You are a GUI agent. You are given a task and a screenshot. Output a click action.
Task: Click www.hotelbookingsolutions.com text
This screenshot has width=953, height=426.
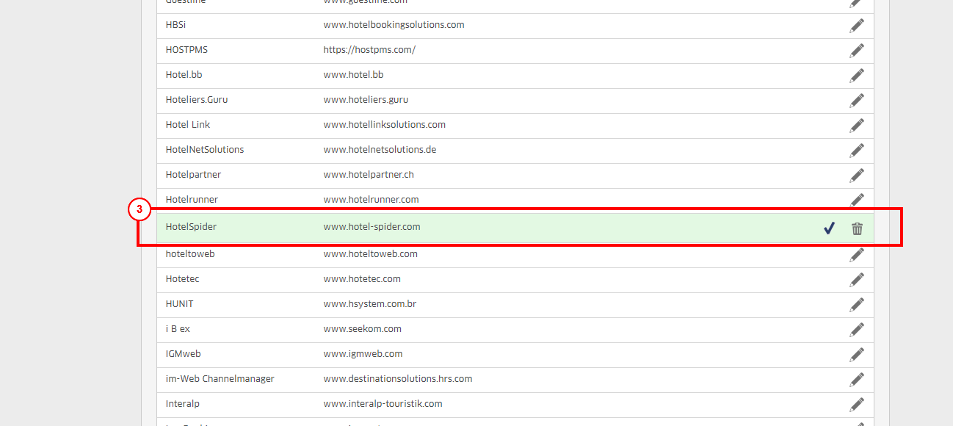point(394,25)
